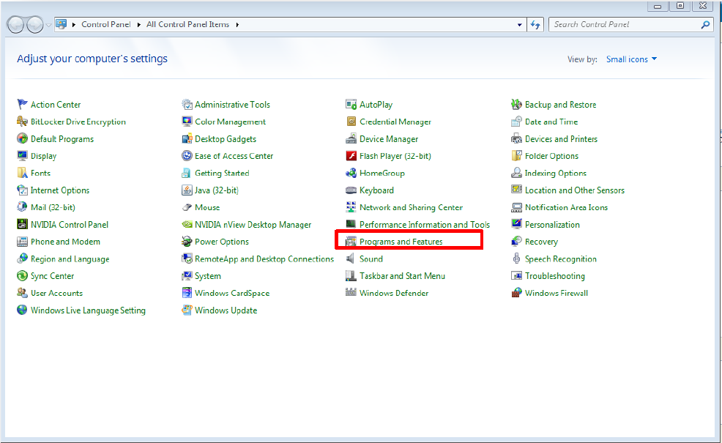Click the Forward navigation button
The height and width of the screenshot is (443, 722).
pyautogui.click(x=35, y=25)
